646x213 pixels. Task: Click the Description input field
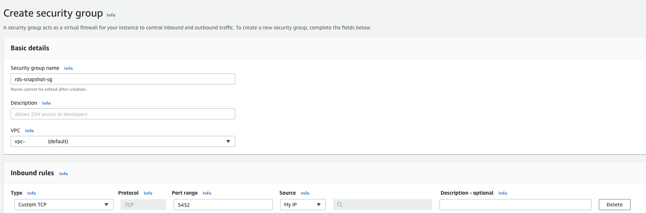click(123, 114)
